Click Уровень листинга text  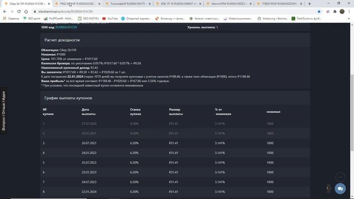[202, 27]
